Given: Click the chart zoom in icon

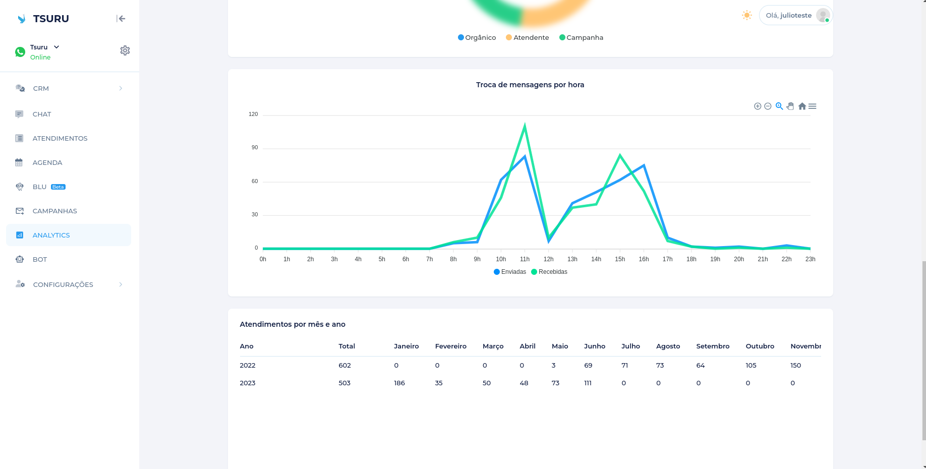Looking at the screenshot, I should tap(757, 106).
